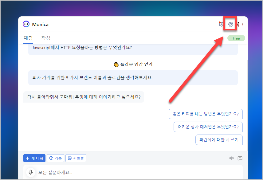Start a new conversation with 새 대화
The width and height of the screenshot is (263, 180).
34,158
